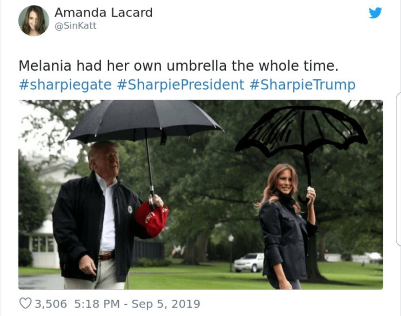This screenshot has width=401, height=316.
Task: Open the #sharpiegate hashtag
Action: pyautogui.click(x=65, y=85)
